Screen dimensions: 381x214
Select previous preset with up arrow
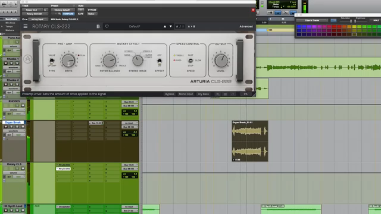tap(165, 26)
